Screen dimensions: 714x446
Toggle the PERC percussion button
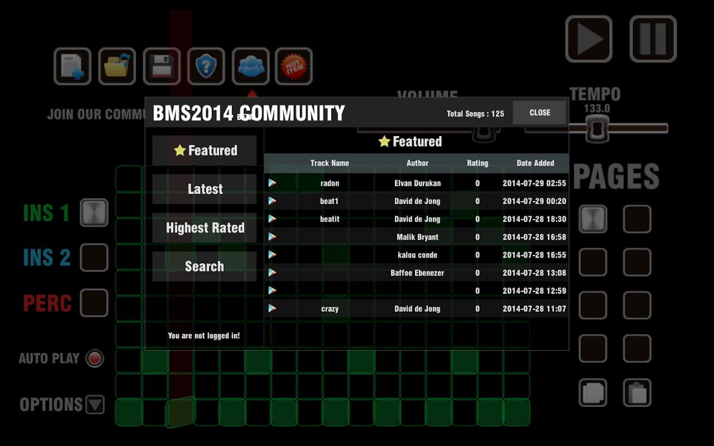tap(93, 303)
